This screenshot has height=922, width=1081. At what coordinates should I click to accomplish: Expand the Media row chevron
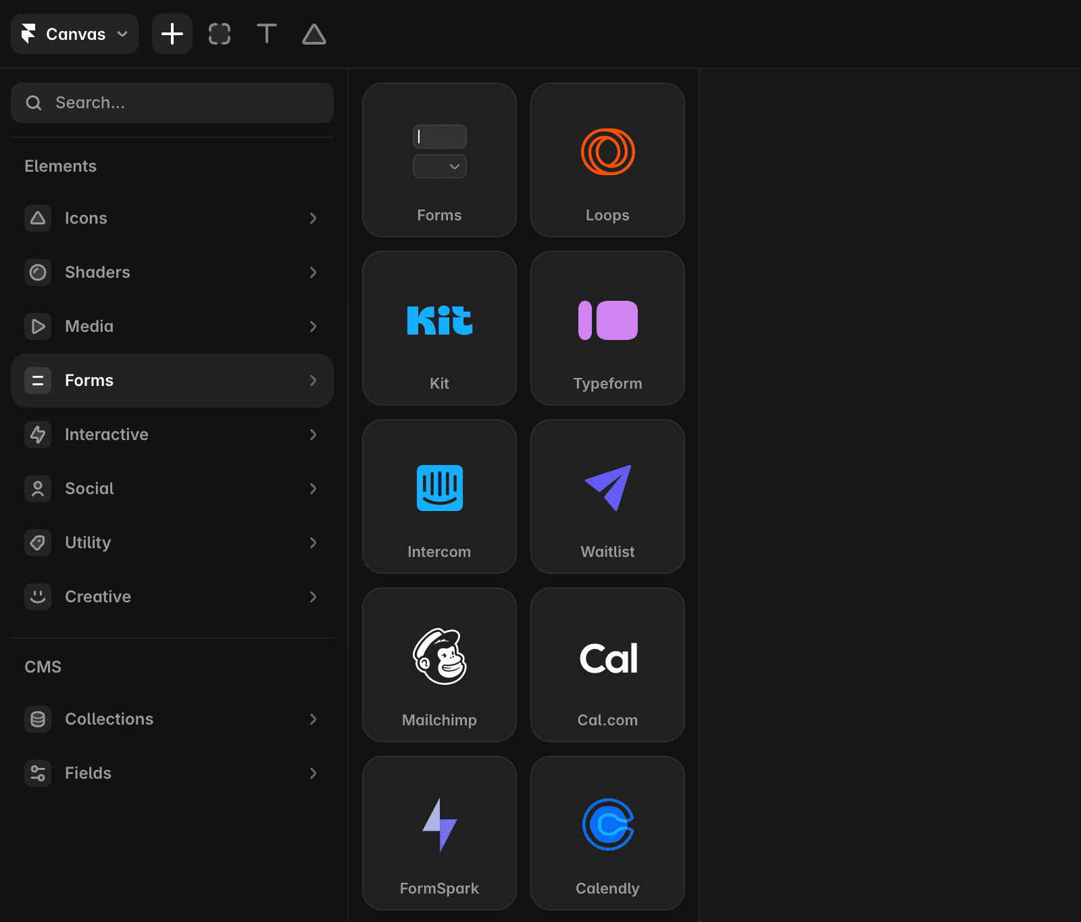point(313,326)
